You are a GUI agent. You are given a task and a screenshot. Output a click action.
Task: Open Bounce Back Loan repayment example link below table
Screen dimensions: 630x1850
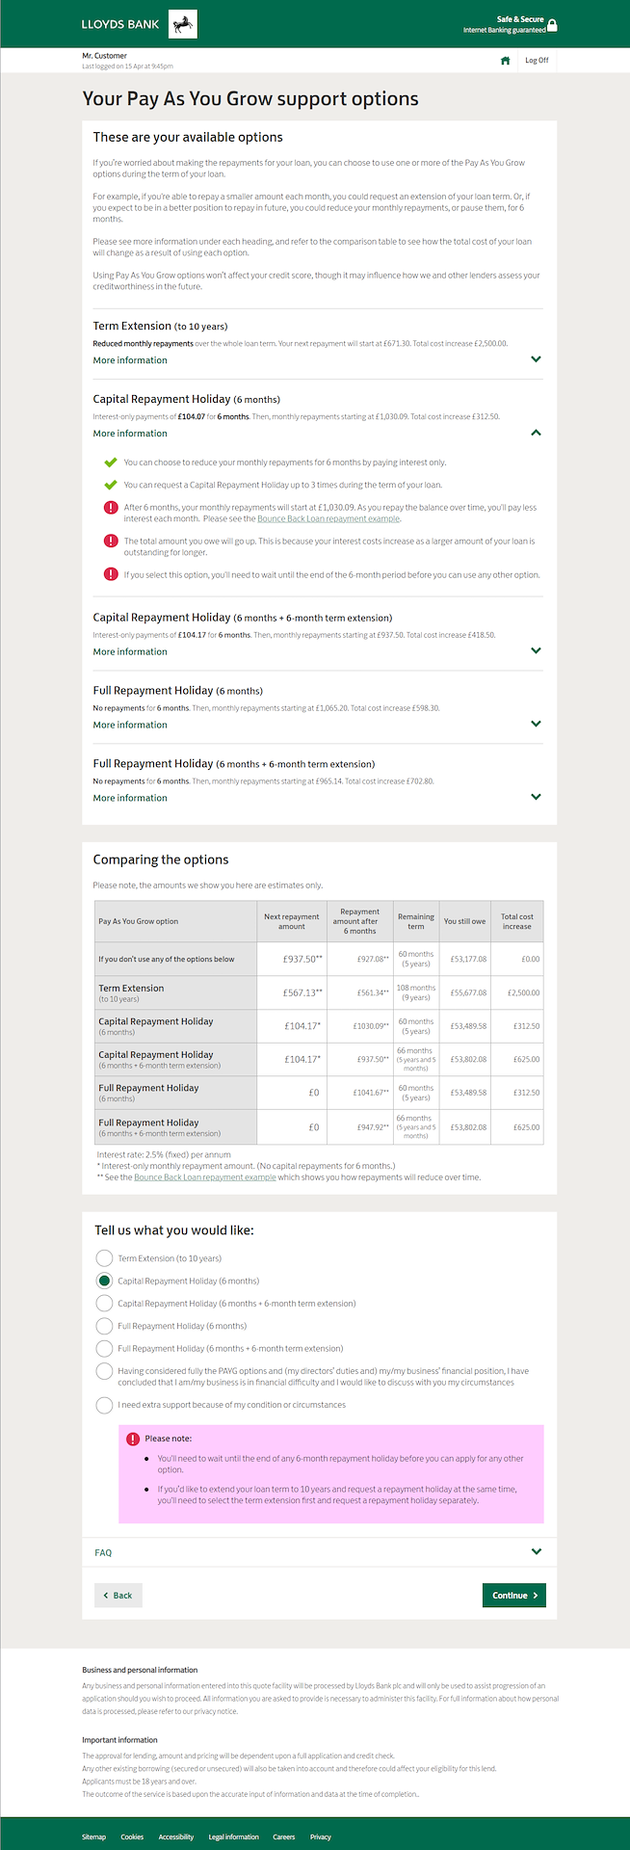[x=205, y=1176]
